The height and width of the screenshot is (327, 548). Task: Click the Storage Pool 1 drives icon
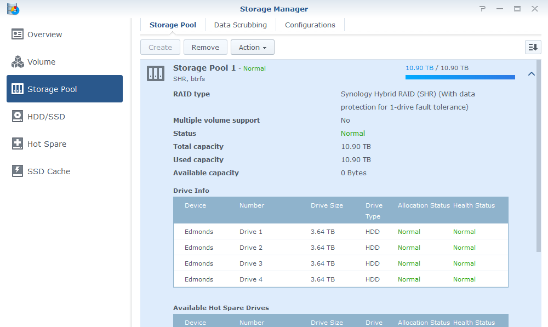tap(156, 73)
